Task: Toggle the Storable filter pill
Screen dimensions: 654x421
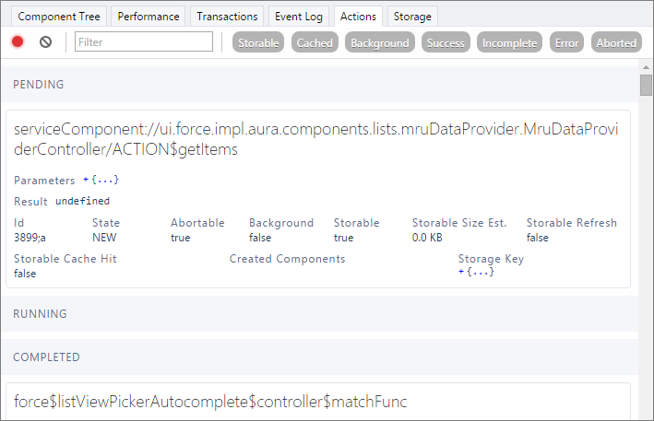Action: click(x=258, y=42)
